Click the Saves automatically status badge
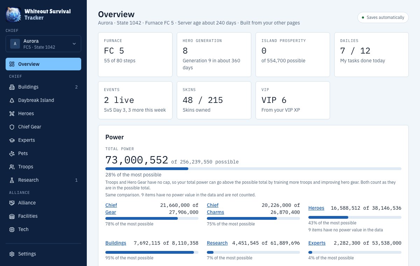This screenshot has height=266, width=420. 383,17
